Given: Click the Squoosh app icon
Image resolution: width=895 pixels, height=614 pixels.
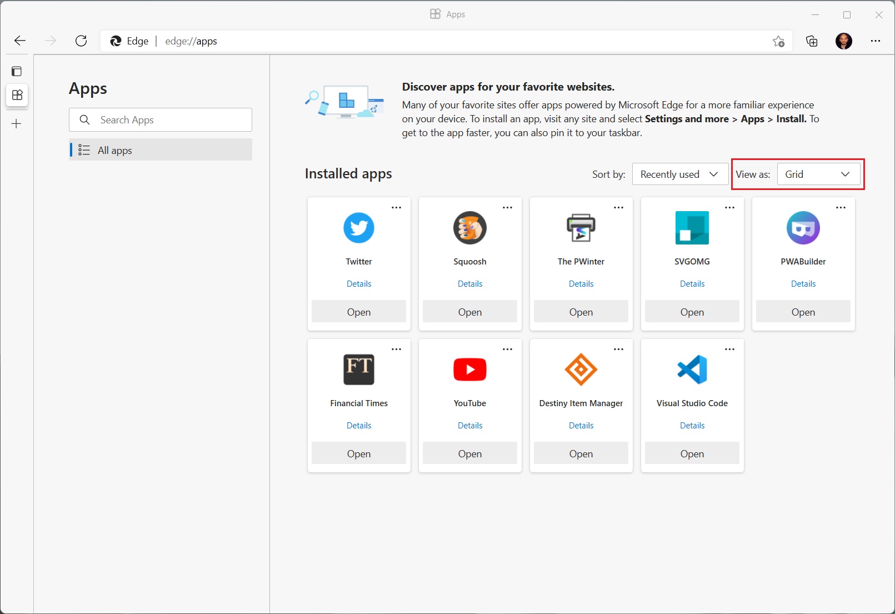Looking at the screenshot, I should pyautogui.click(x=469, y=228).
